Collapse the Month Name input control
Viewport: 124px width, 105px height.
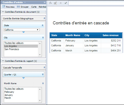coord(43,83)
